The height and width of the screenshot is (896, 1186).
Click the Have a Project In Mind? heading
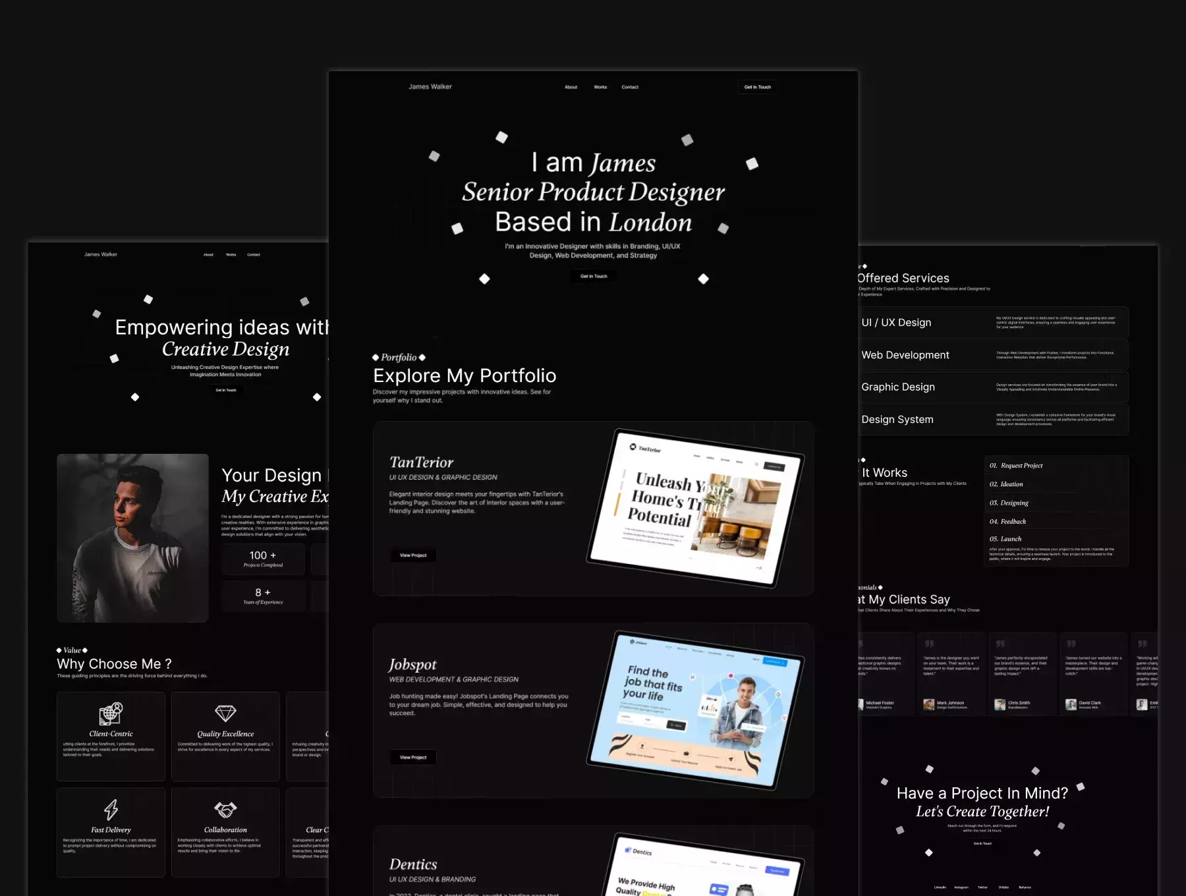982,793
